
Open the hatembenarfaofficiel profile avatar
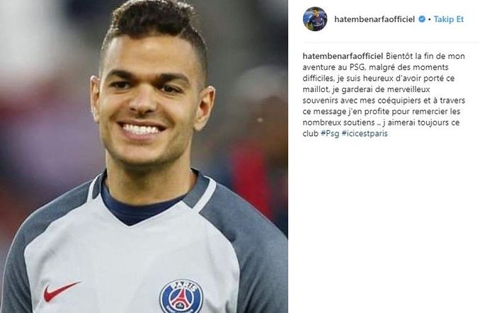coord(315,19)
